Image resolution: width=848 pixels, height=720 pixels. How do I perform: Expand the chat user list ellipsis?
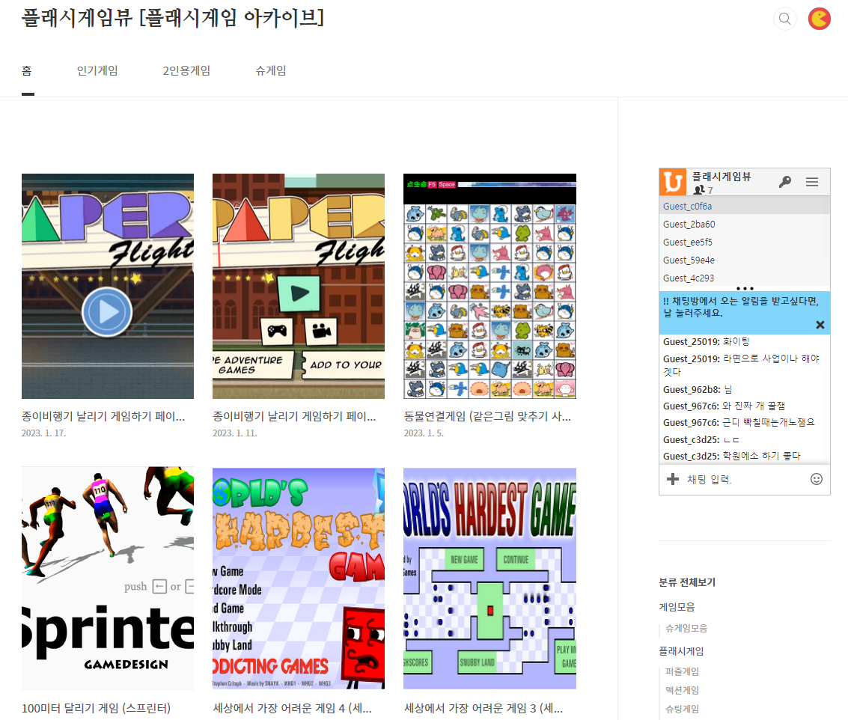(745, 288)
